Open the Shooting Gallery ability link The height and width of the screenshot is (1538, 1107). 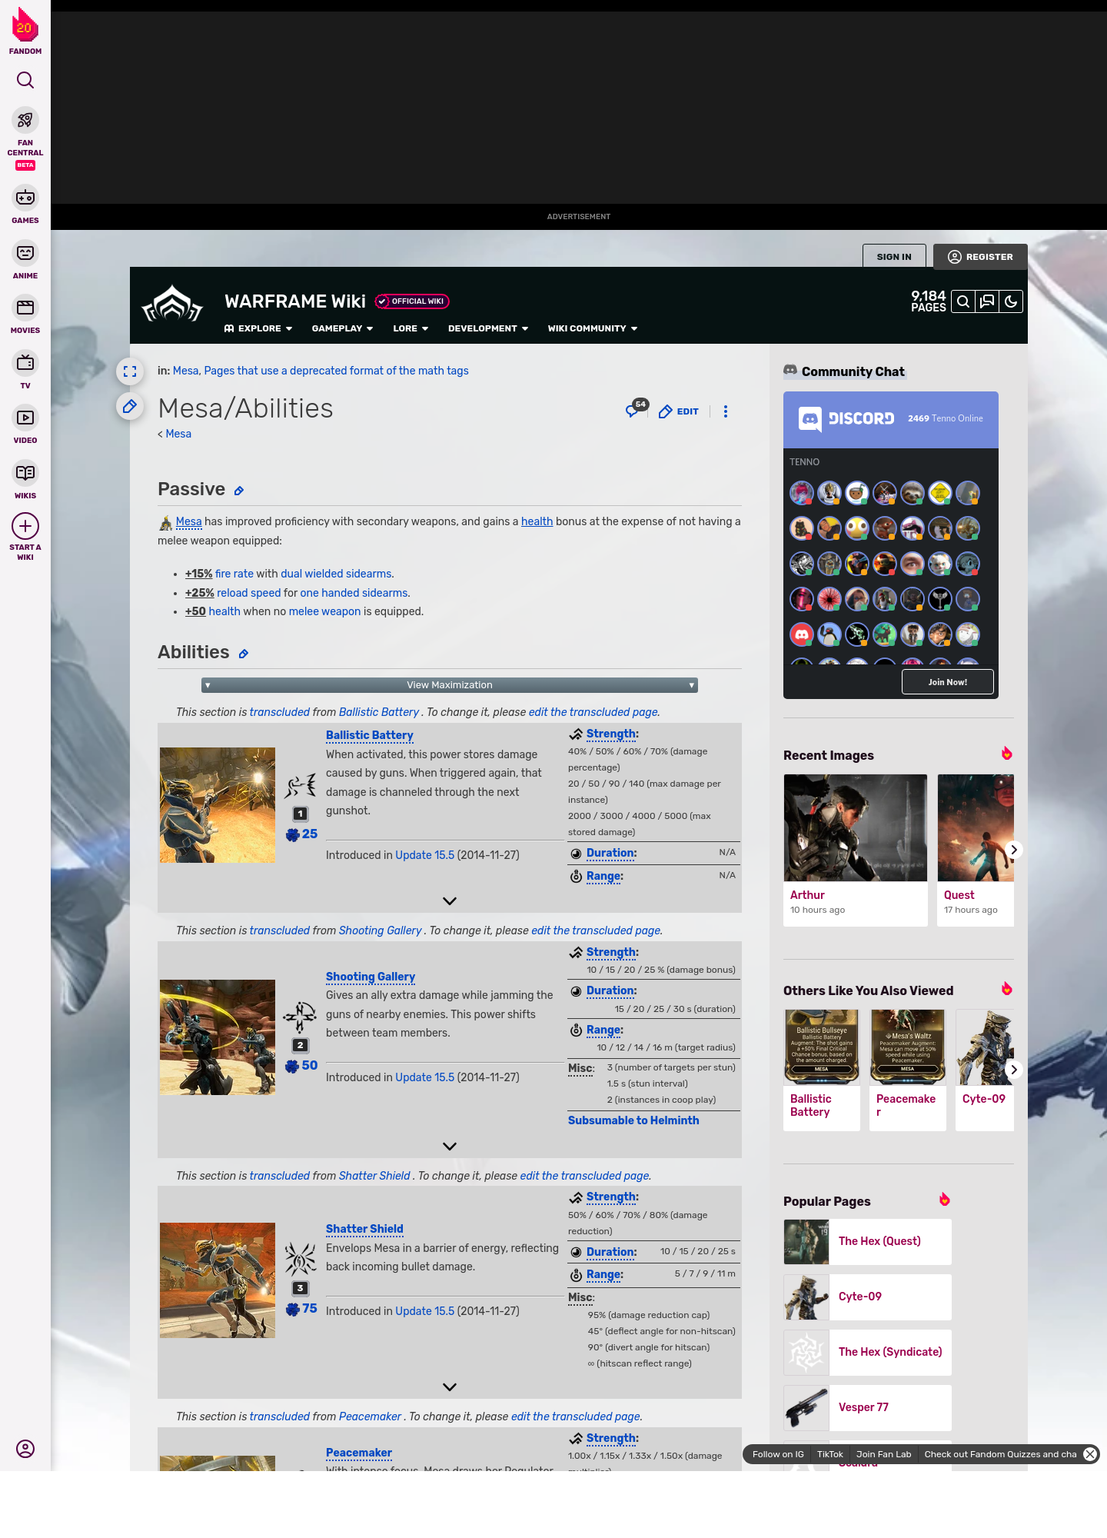click(x=371, y=977)
